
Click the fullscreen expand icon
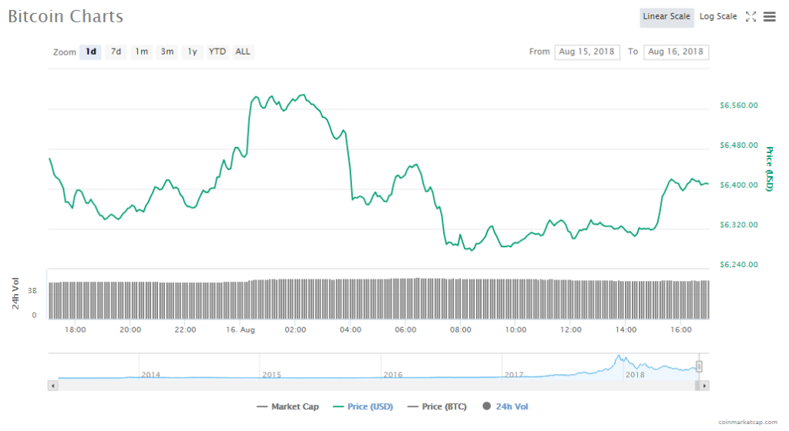click(751, 16)
